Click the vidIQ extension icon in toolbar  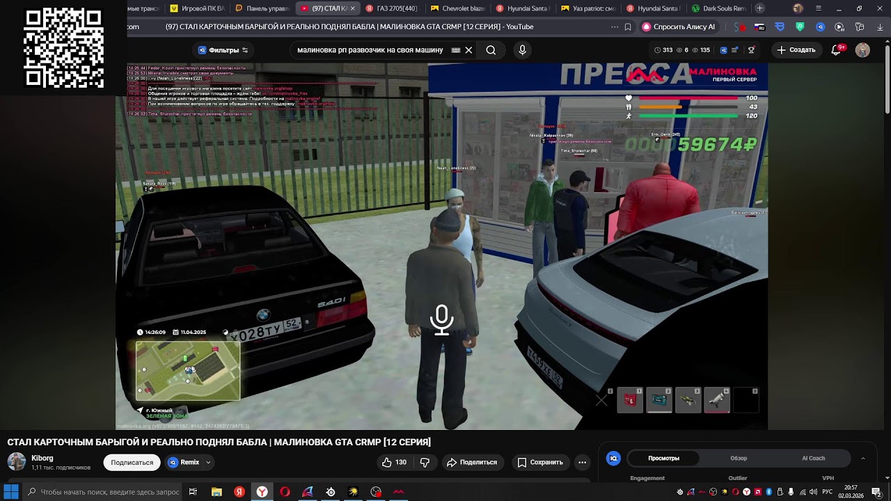tap(821, 27)
